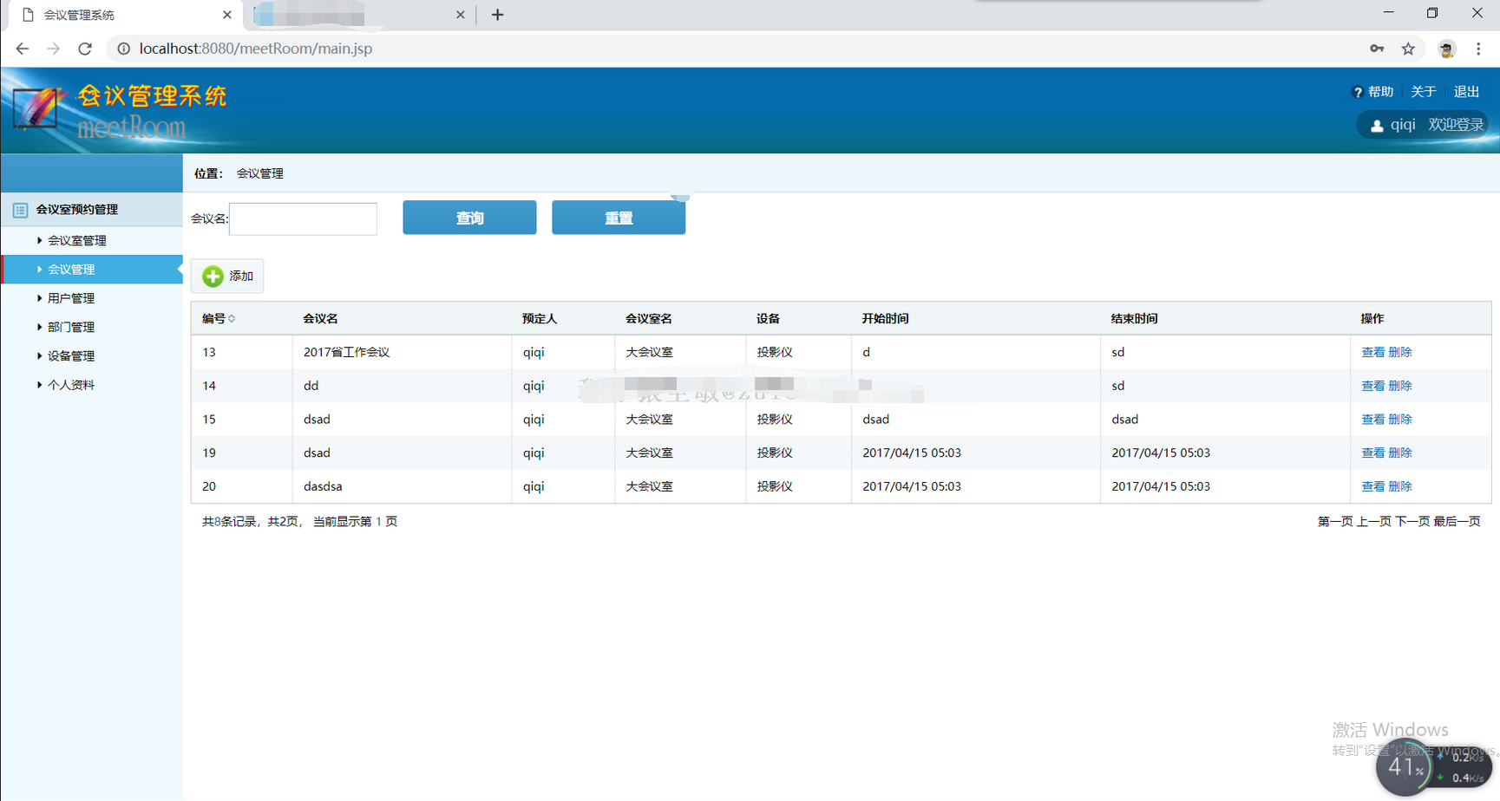The height and width of the screenshot is (801, 1500).
Task: Click 删除 for meeting 15
Action: [x=1400, y=420]
